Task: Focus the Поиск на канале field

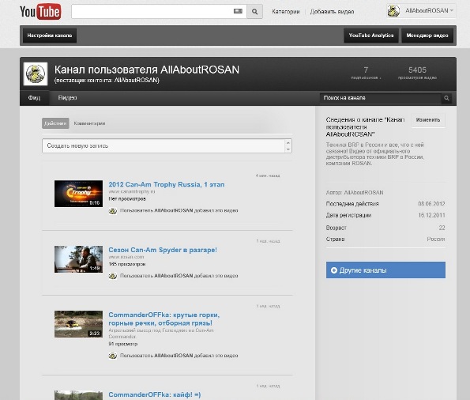Action: click(381, 98)
